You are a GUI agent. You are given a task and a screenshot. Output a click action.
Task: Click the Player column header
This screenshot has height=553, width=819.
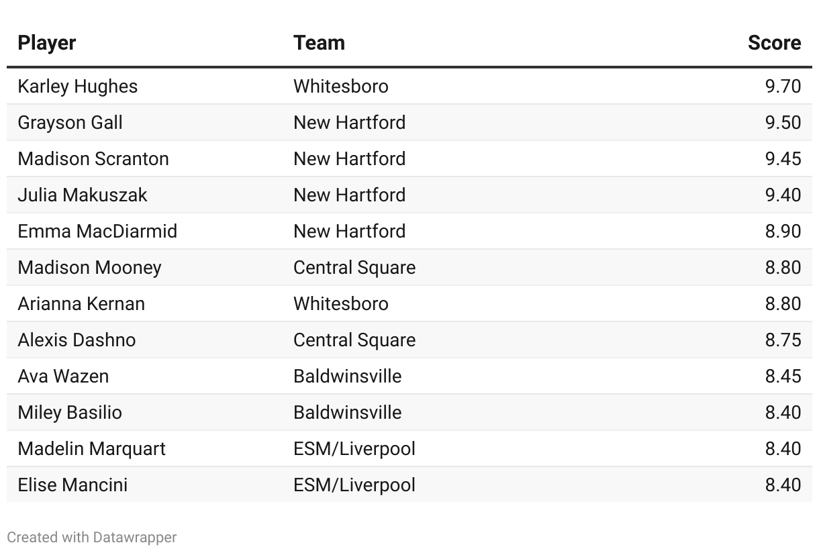[47, 43]
